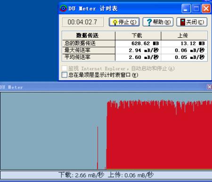
Task: Open help via 帮助(H) button
Action: tap(158, 22)
